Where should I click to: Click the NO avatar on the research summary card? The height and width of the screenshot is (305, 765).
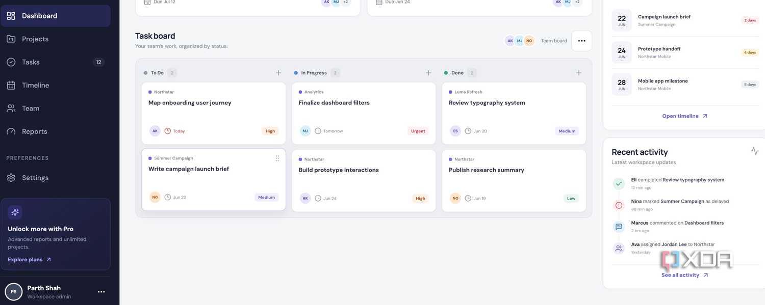pyautogui.click(x=455, y=198)
